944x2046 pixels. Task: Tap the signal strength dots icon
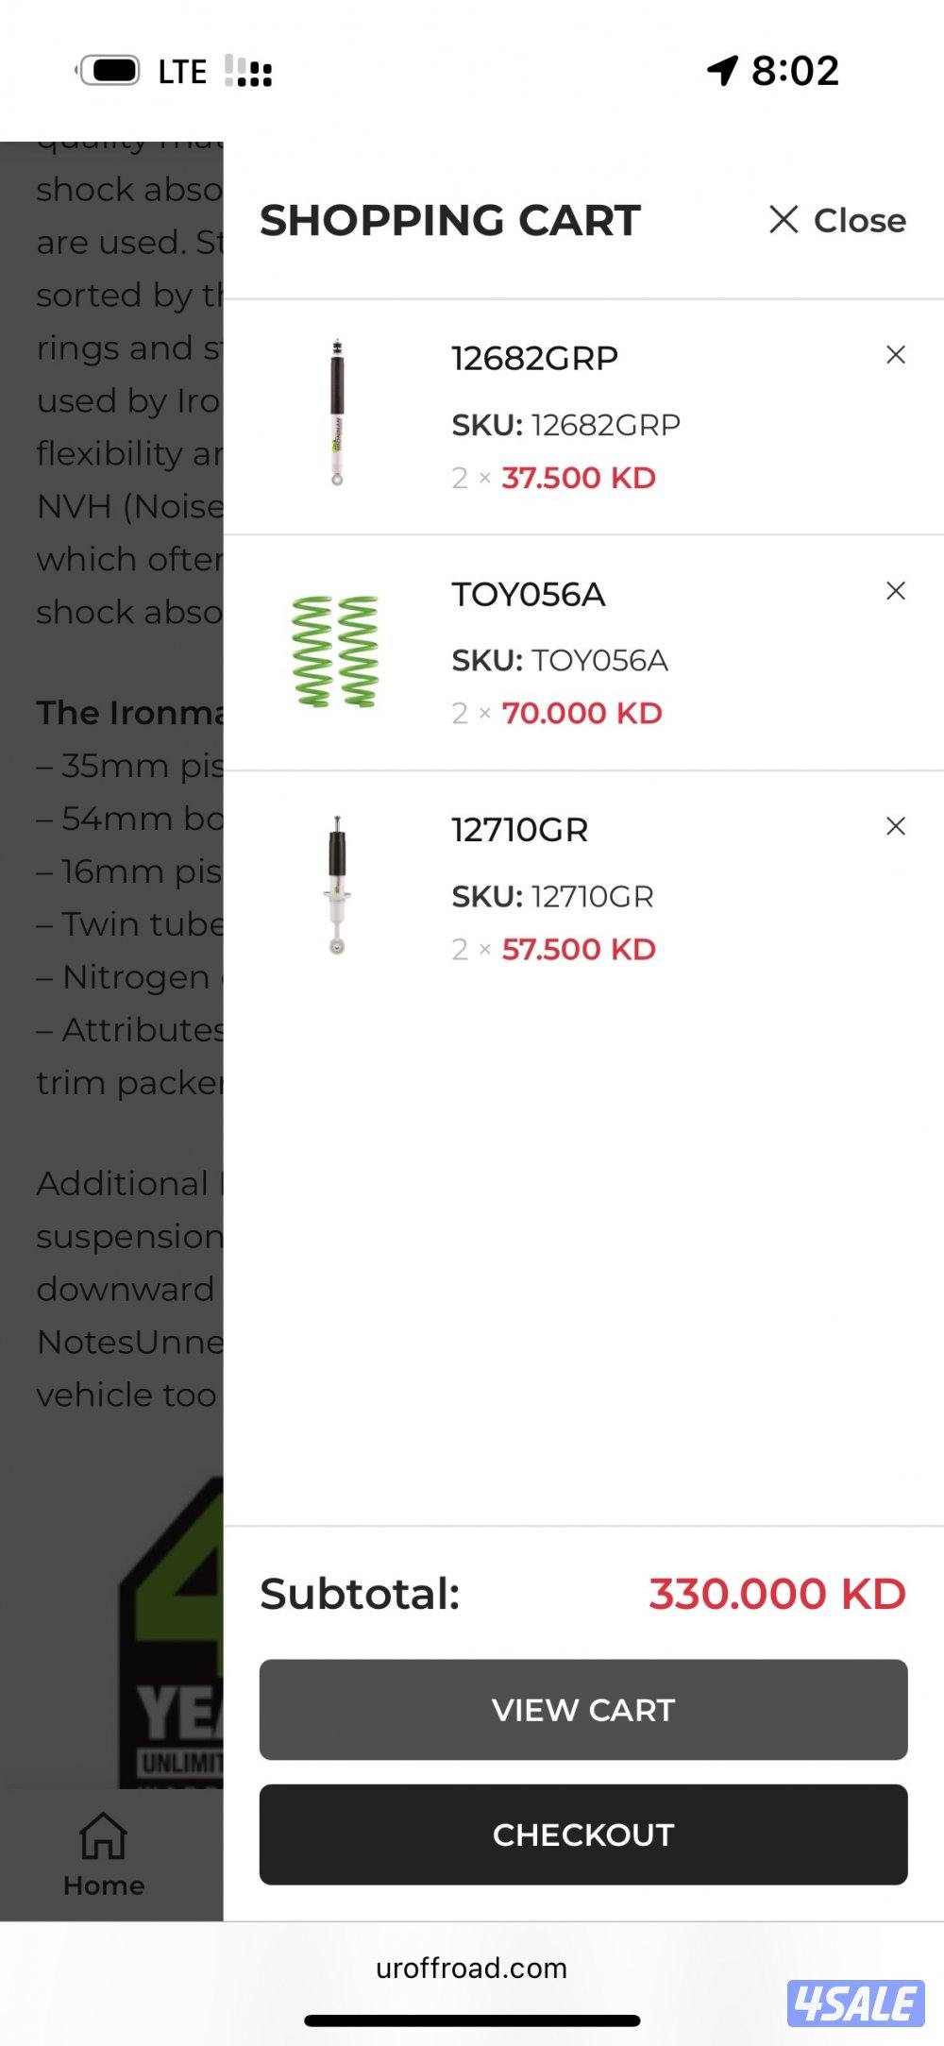point(248,71)
